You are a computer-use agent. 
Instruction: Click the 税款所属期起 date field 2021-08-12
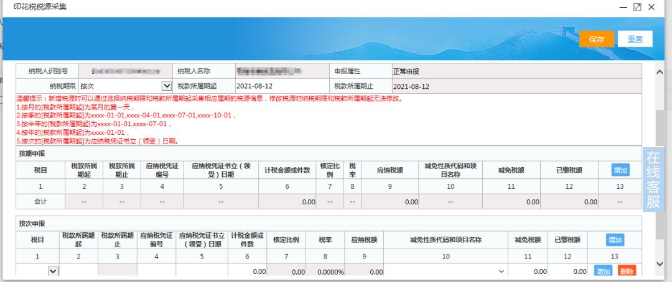click(x=282, y=86)
